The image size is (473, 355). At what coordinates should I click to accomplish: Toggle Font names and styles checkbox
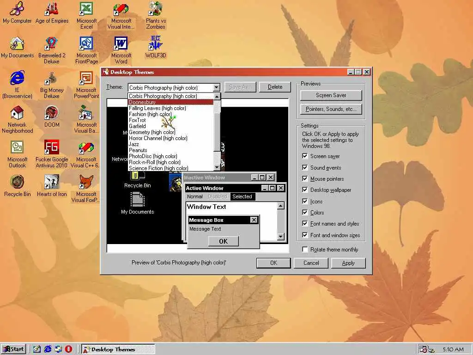(x=305, y=223)
